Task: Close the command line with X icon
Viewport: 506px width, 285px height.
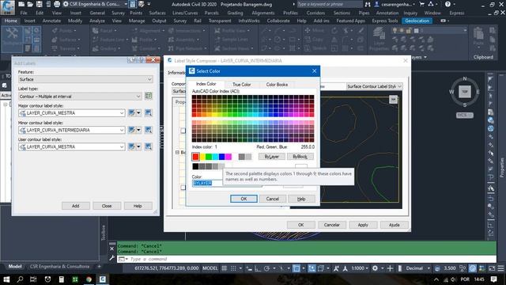Action: click(111, 249)
